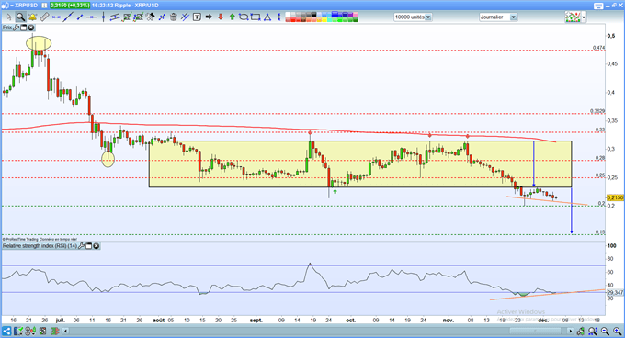Image resolution: width=625 pixels, height=338 pixels.
Task: Select the magnifier zoom tool
Action: click(21, 17)
